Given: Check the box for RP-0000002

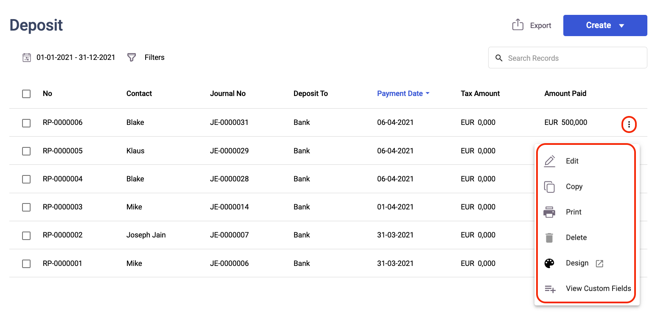Looking at the screenshot, I should pos(26,235).
